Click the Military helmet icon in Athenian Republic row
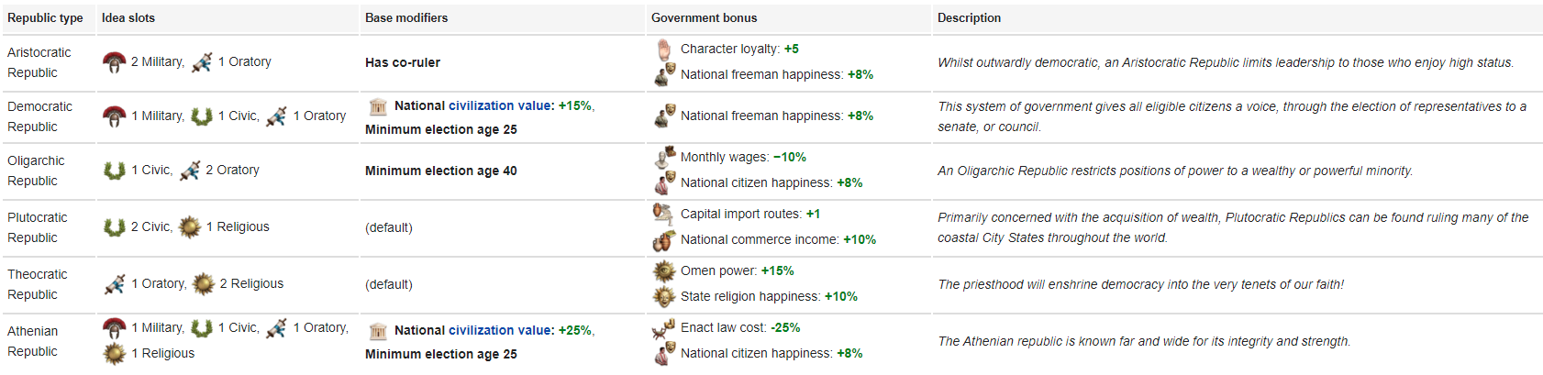1543x375 pixels. pos(114,328)
